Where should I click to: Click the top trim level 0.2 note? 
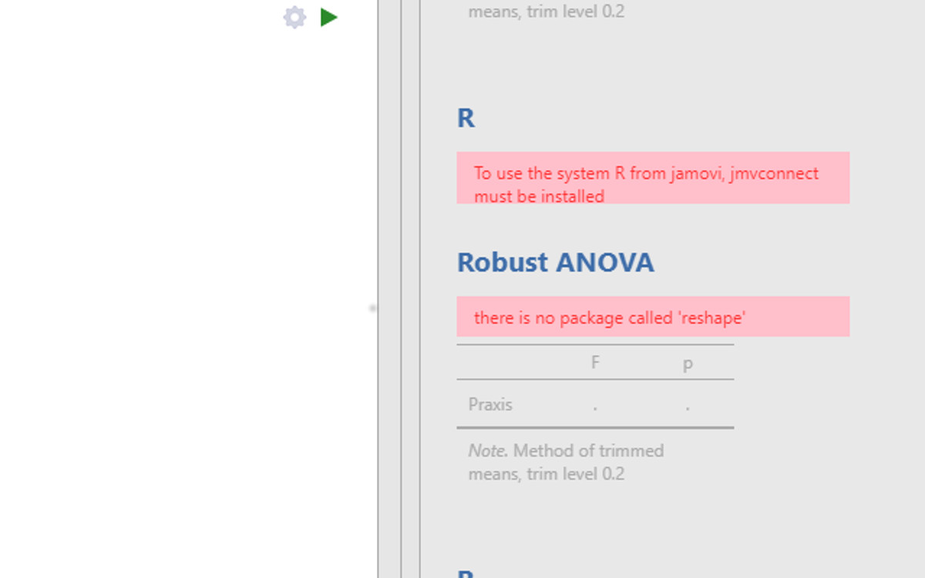click(x=547, y=12)
